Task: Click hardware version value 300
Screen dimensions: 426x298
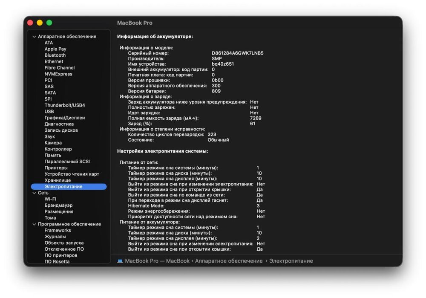Action: (216, 86)
